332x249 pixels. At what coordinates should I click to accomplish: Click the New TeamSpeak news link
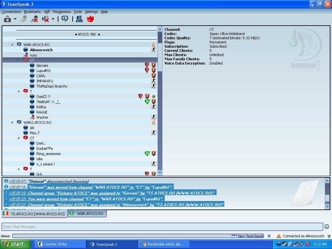tap(251, 236)
